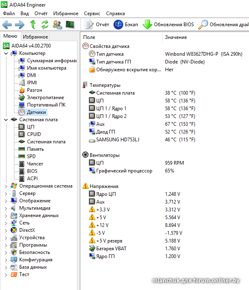Viewport: 249px width, 290px height.
Task: Click Обновления драйверов magnifier button
Action: (223, 25)
